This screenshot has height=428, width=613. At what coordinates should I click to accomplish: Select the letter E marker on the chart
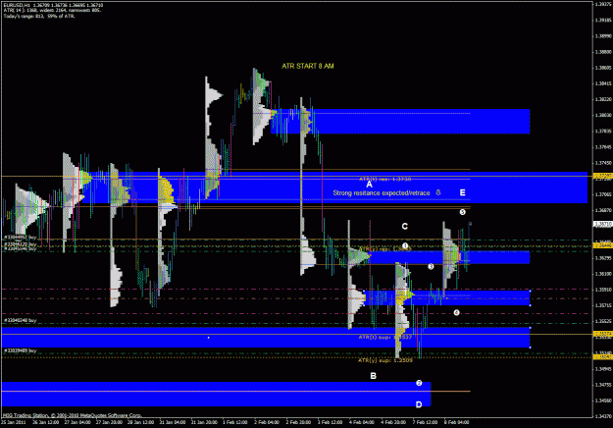[x=463, y=192]
